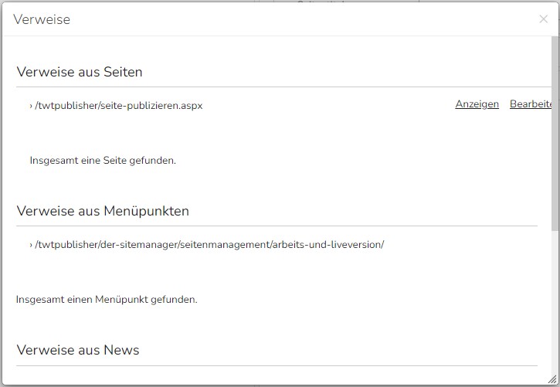The width and height of the screenshot is (560, 387).
Task: Select the /twtpublisher/seite-publizieren.aspx entry
Action: coord(119,106)
